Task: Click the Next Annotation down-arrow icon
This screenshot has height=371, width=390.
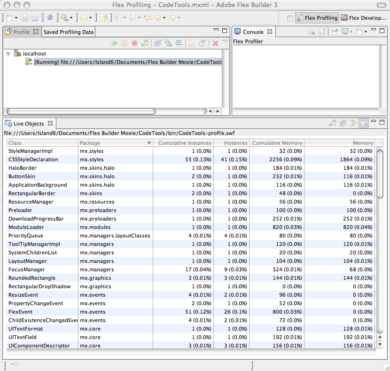Action: (x=117, y=18)
